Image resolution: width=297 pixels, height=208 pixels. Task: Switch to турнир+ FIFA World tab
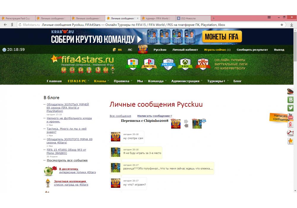click(158, 18)
